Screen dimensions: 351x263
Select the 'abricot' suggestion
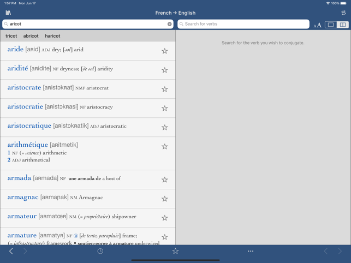point(31,36)
